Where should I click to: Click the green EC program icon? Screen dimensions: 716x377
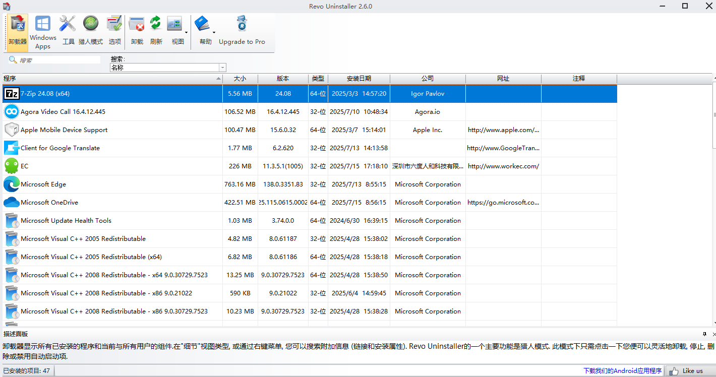coord(11,166)
